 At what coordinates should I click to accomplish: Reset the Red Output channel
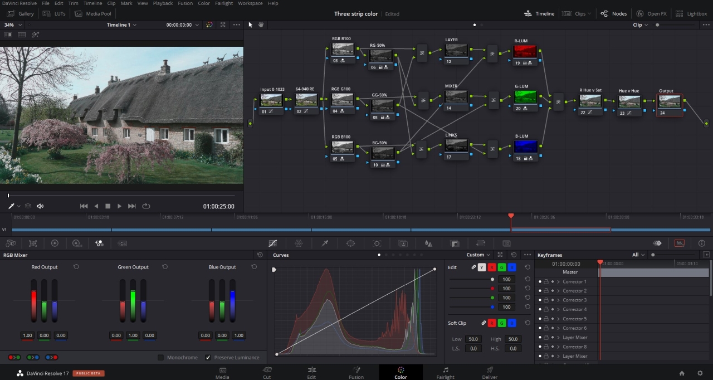[76, 267]
